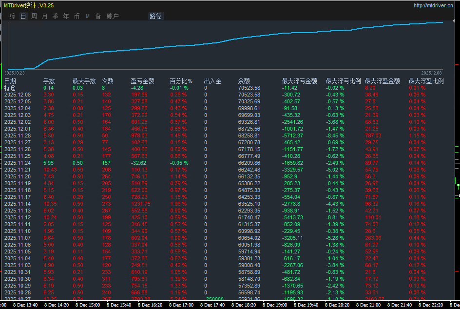
Task: Click profit value 978.03
Action: pyautogui.click(x=139, y=135)
